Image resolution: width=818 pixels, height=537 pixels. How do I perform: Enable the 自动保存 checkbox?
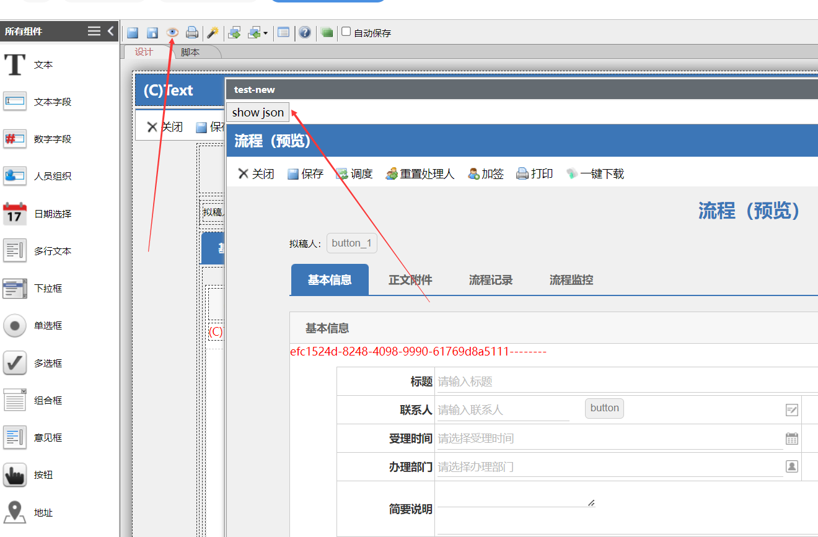[346, 32]
